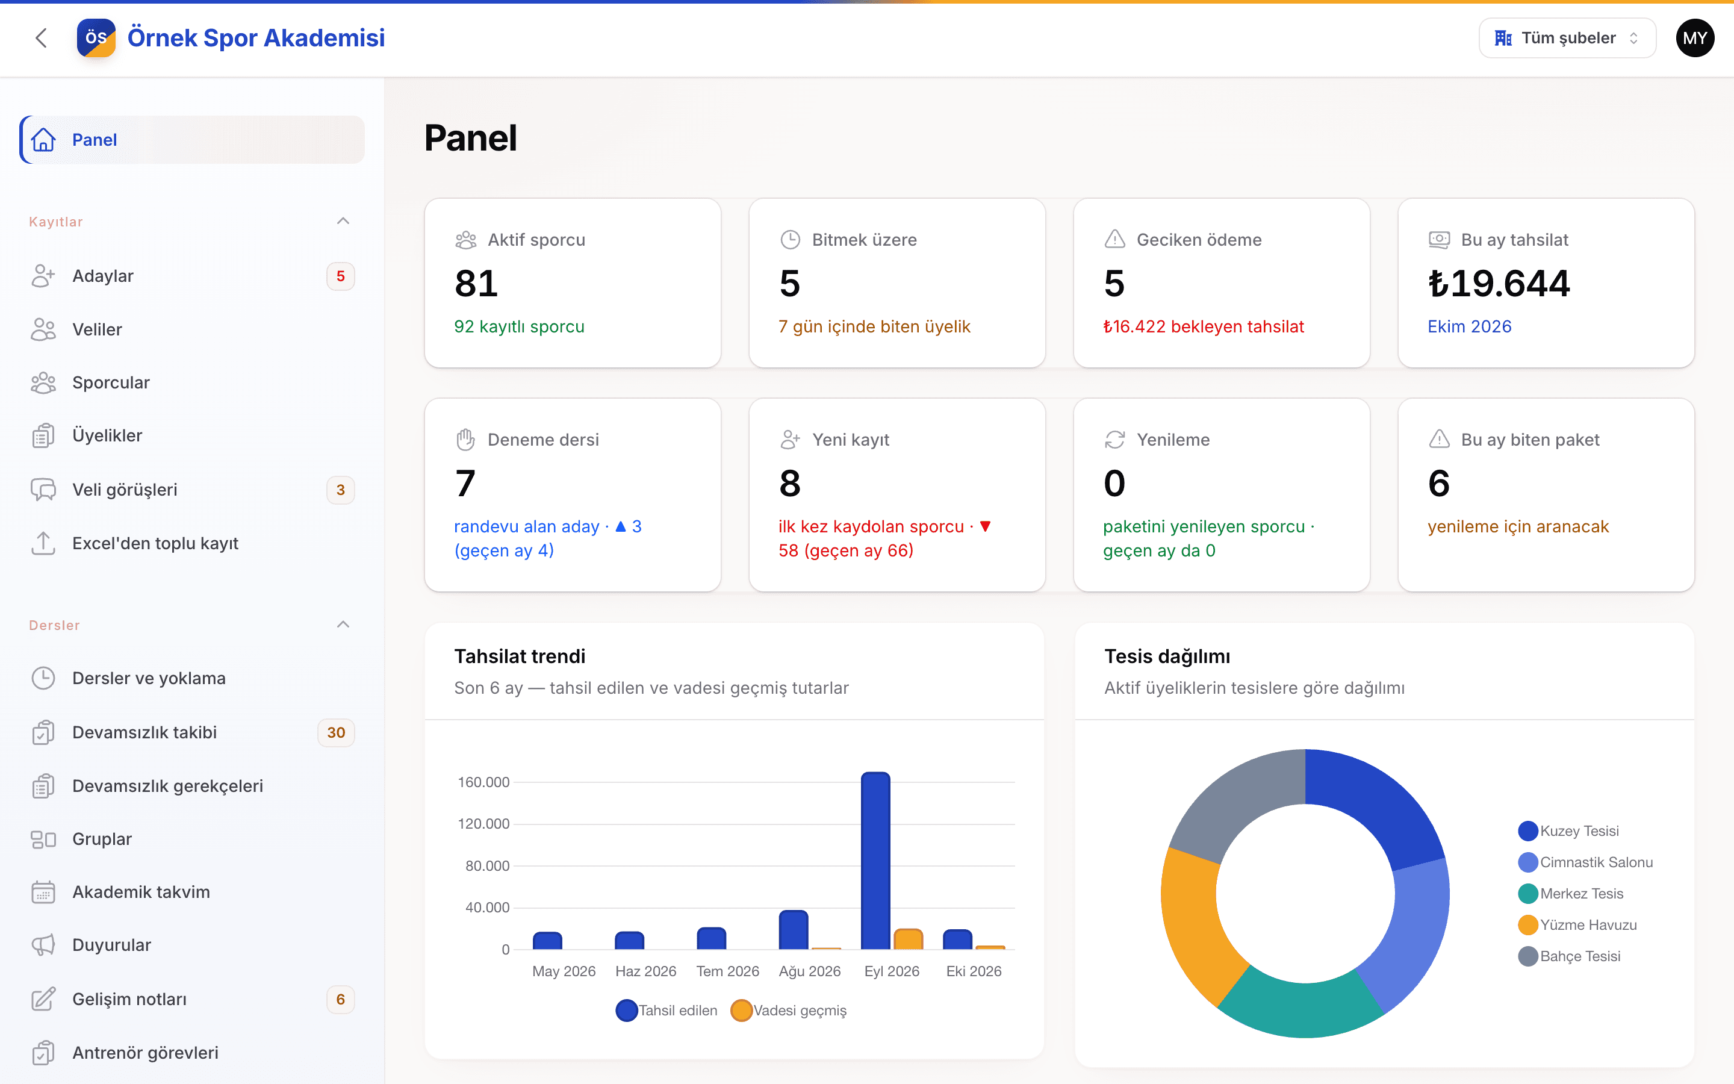Click the Devamsızlık gerekçeleri clipboard icon
This screenshot has width=1734, height=1084.
(x=44, y=787)
